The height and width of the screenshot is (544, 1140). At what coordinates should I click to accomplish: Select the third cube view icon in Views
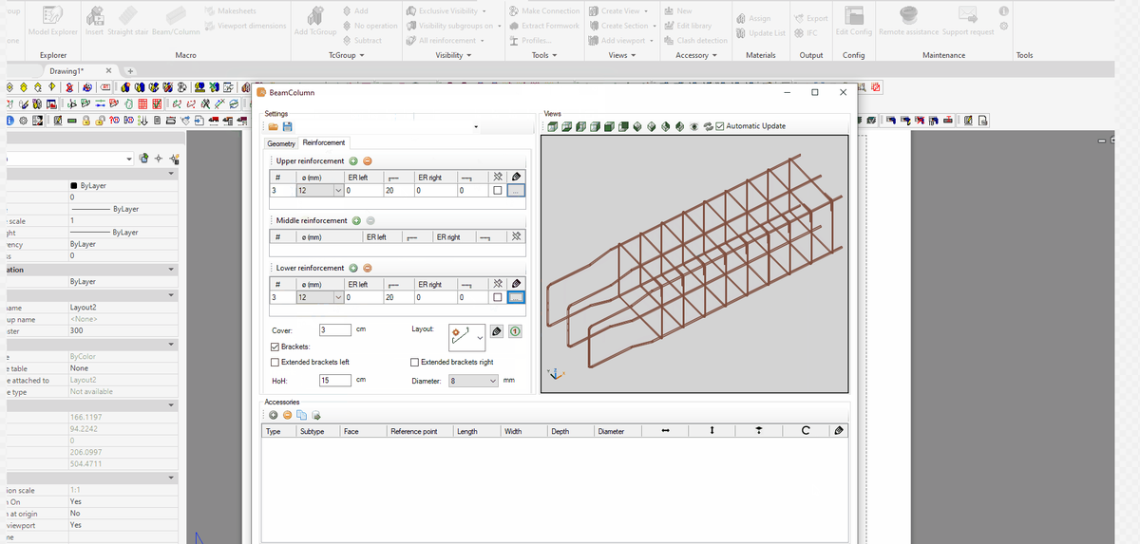pyautogui.click(x=581, y=126)
